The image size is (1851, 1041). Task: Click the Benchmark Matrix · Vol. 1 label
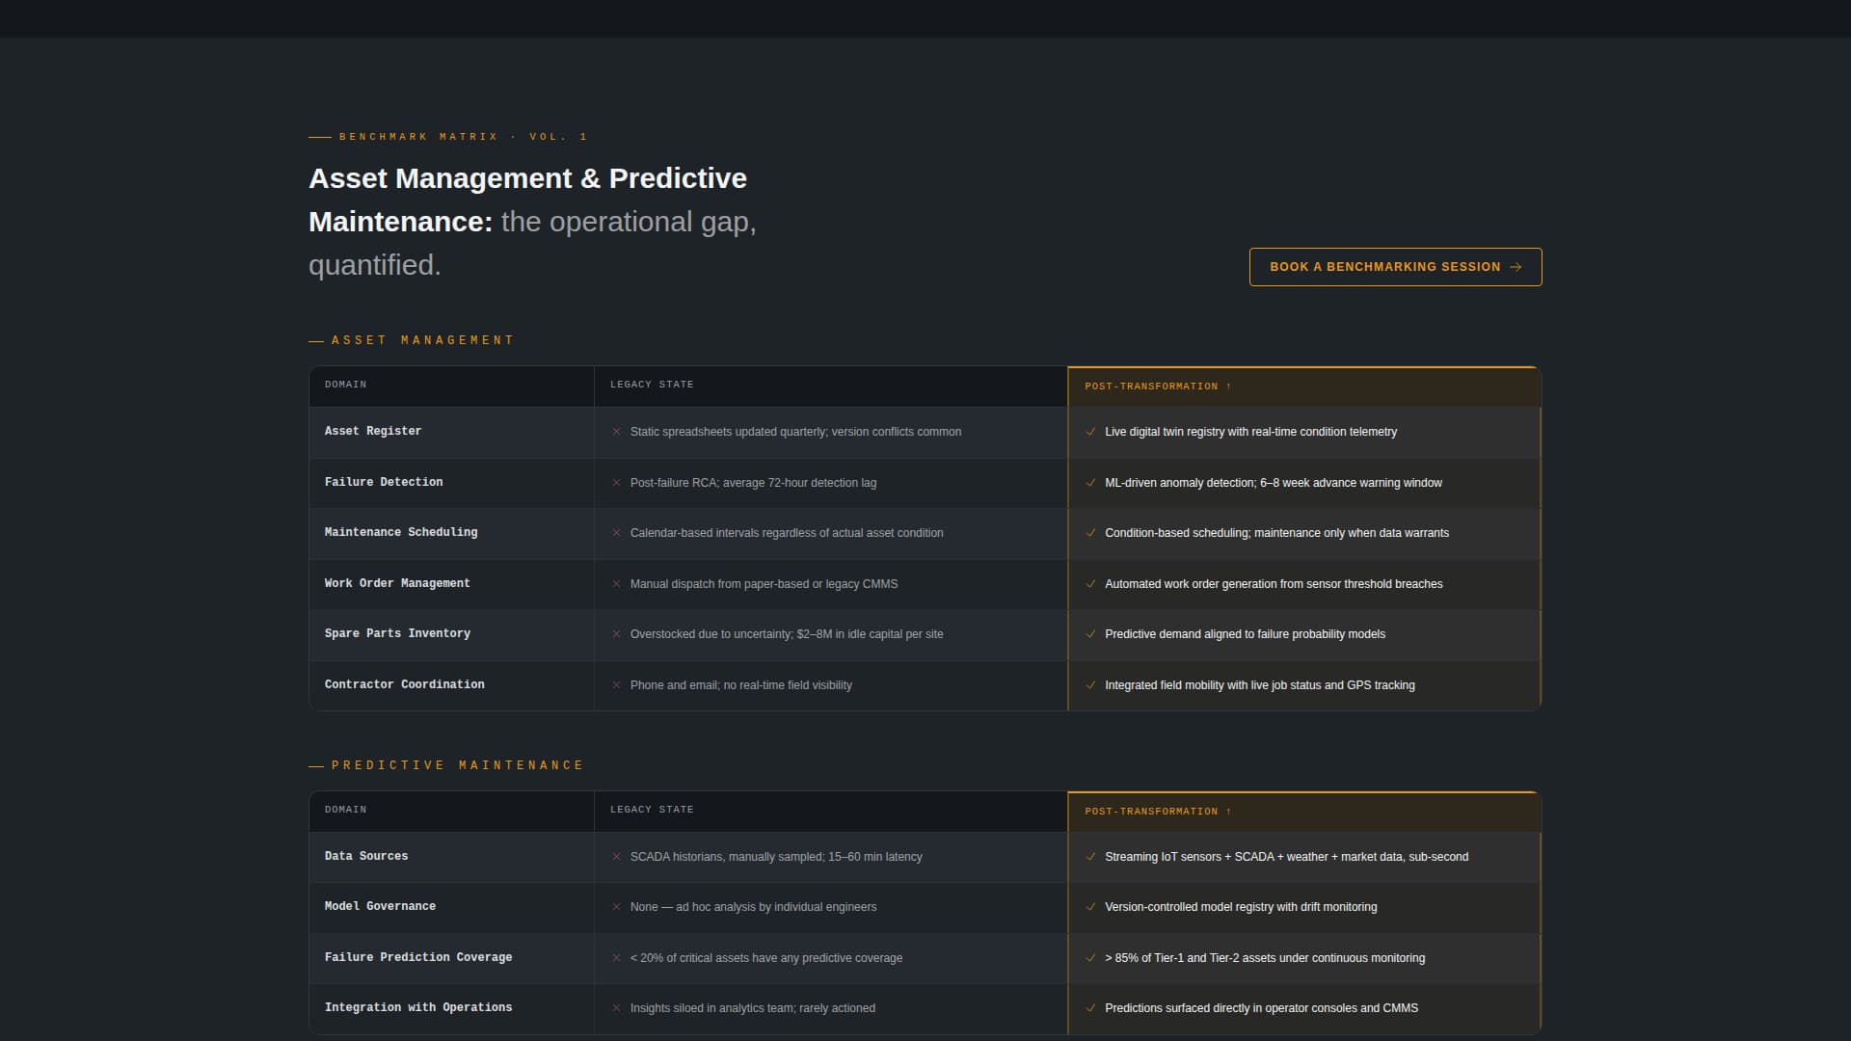coord(463,137)
